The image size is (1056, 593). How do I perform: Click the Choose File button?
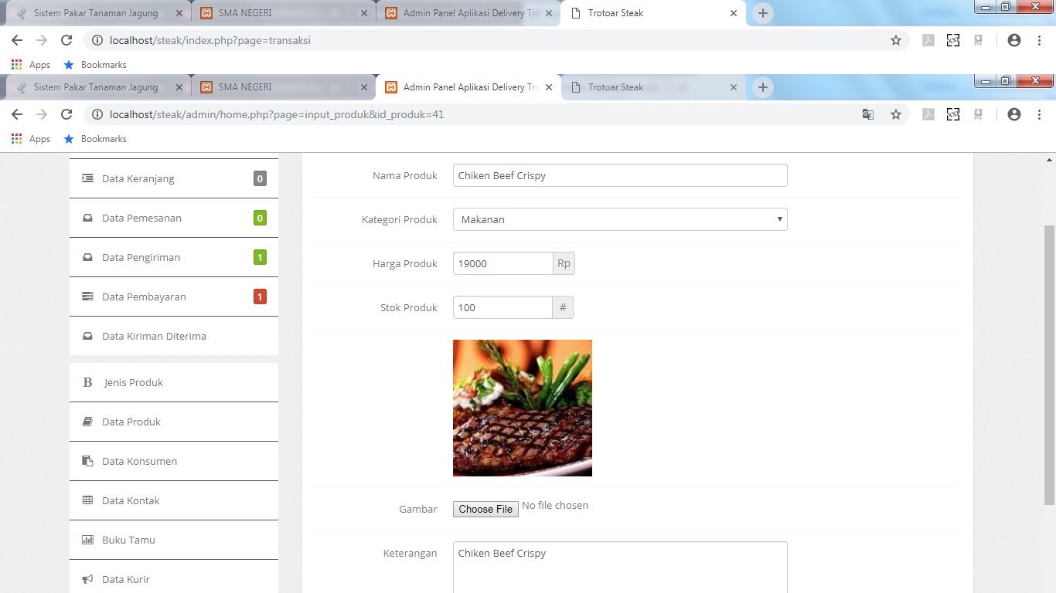point(485,509)
